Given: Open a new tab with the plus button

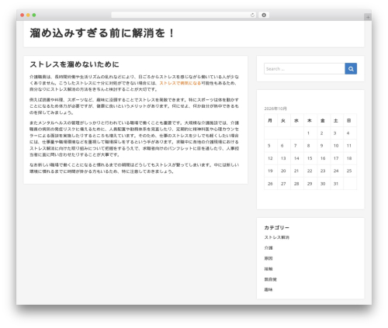Looking at the screenshot, I should point(368,17).
